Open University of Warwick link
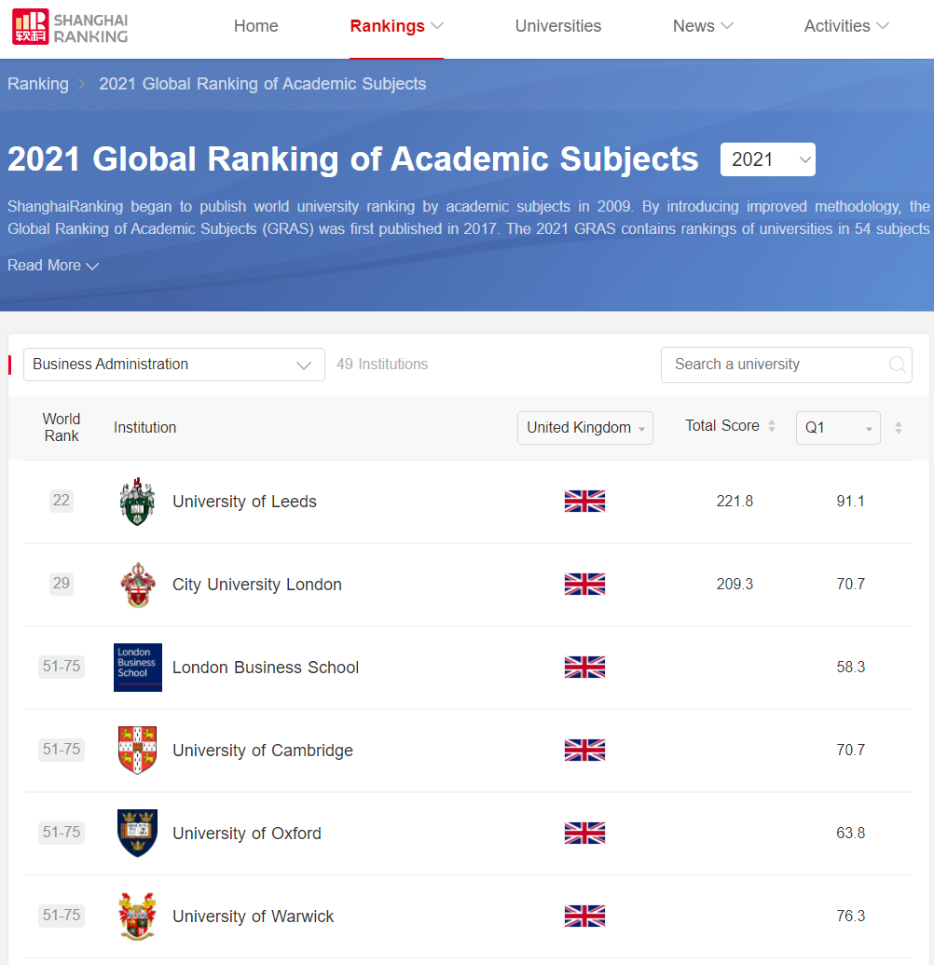Viewport: 934px width, 965px height. coord(253,917)
